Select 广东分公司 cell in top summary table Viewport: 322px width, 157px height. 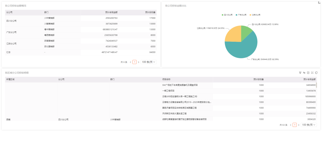click(x=24, y=32)
